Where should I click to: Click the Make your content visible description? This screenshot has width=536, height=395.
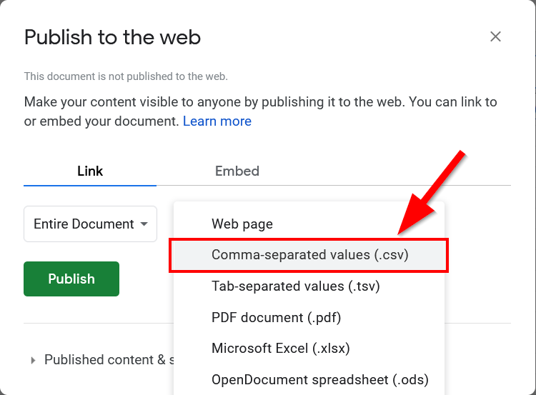point(260,102)
